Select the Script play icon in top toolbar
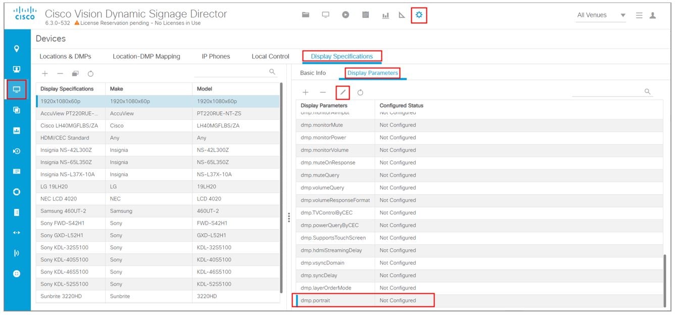 coord(346,16)
